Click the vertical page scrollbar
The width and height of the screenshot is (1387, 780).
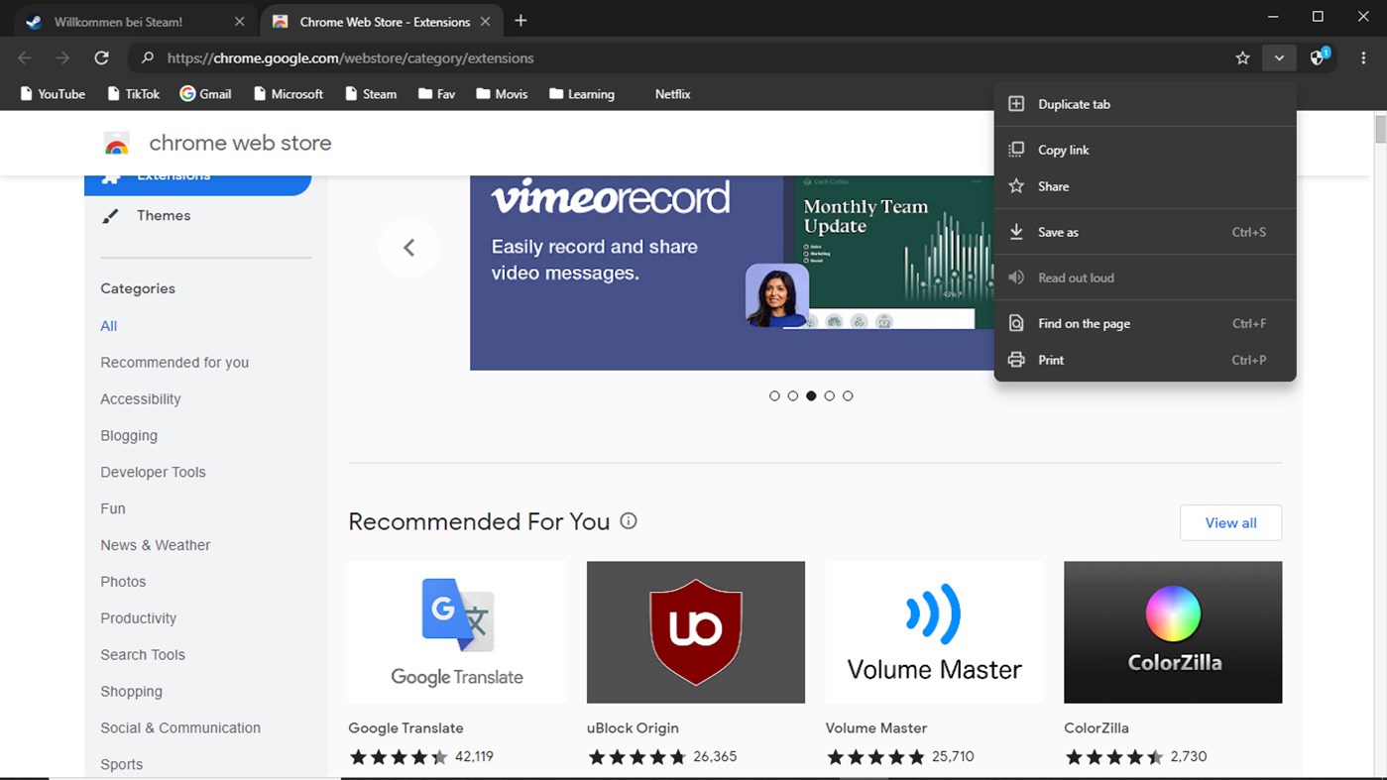[x=1380, y=129]
